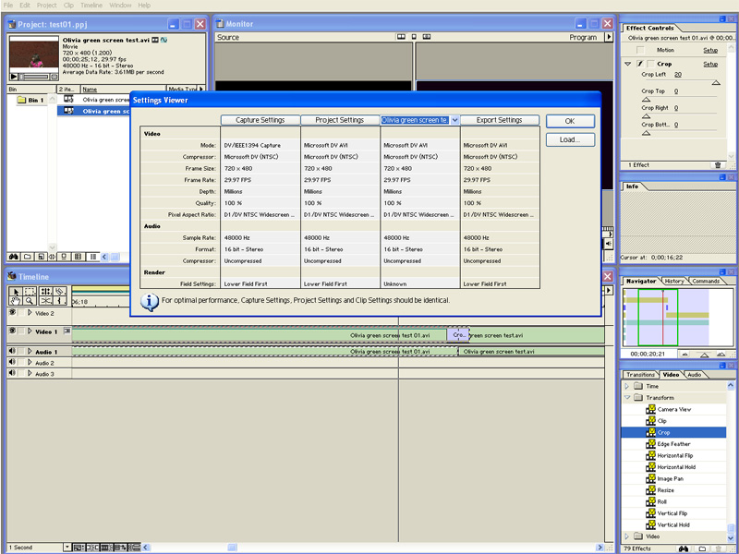The height and width of the screenshot is (554, 739).
Task: Click the Vertical Flip effect icon
Action: tap(651, 513)
